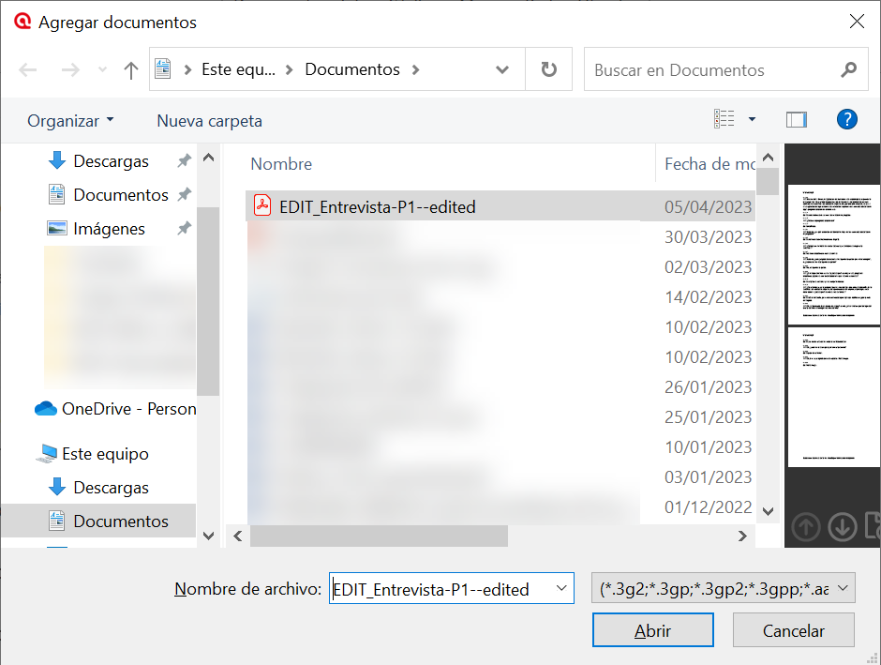Click navigation pane scroll up arrow
This screenshot has width=881, height=665.
(x=208, y=158)
